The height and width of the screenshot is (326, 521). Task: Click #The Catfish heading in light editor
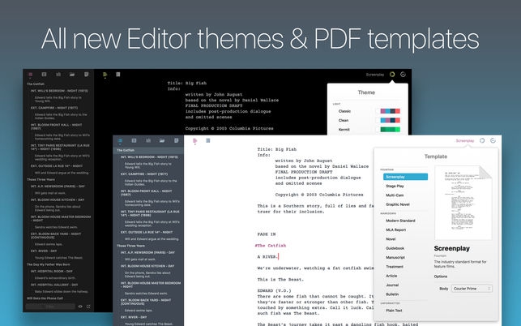271,246
